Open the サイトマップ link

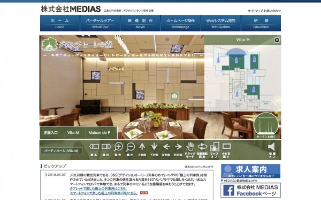pos(255,11)
